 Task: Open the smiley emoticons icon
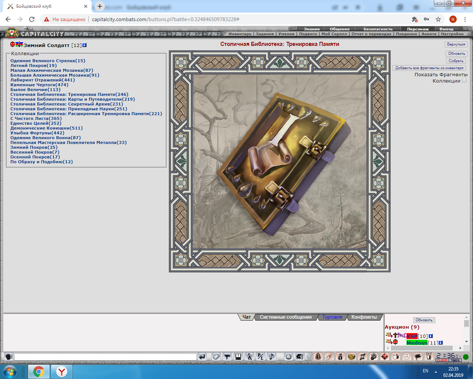coord(289,357)
